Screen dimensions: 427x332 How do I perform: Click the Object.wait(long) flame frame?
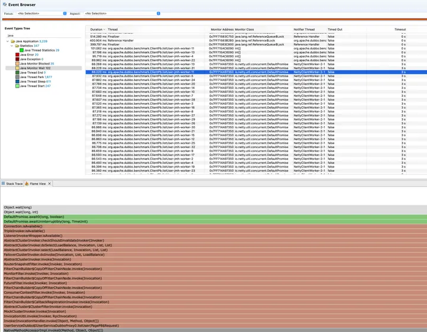[x=215, y=207]
